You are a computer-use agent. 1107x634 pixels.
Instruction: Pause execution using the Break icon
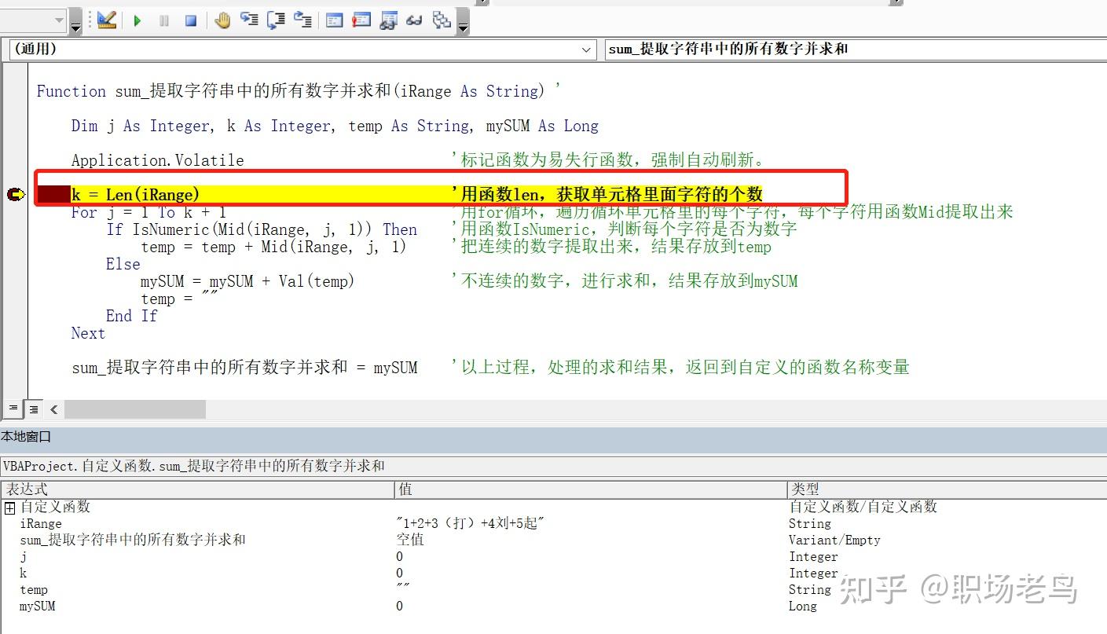coord(163,20)
